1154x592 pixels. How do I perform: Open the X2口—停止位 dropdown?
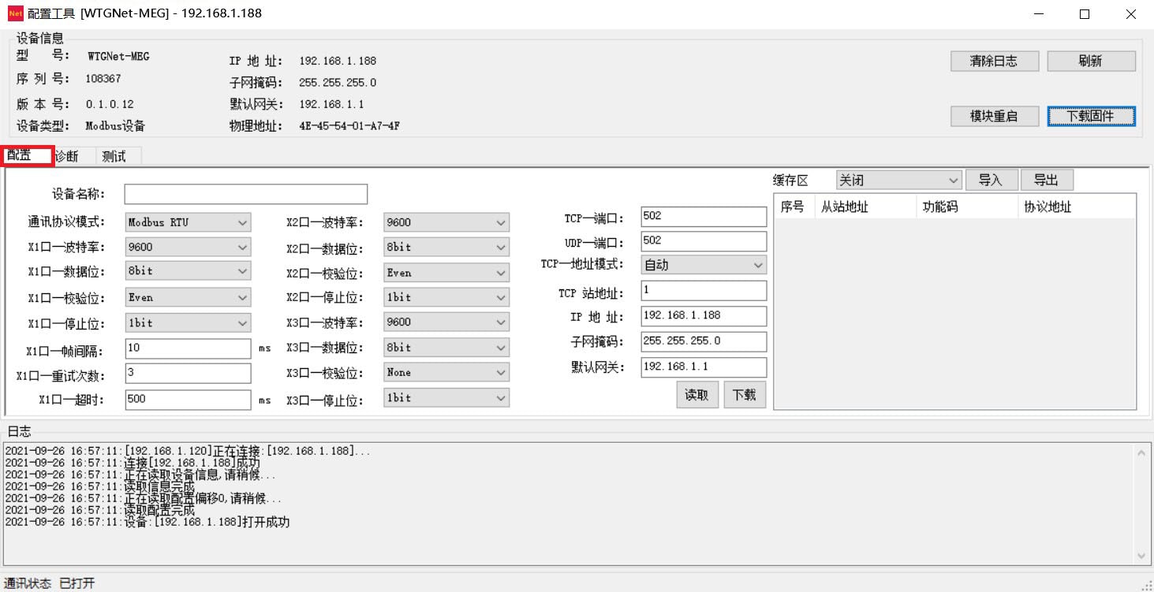pos(446,297)
